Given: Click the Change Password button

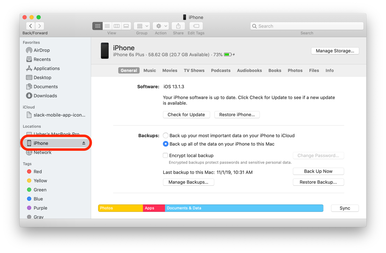Looking at the screenshot, I should (318, 155).
